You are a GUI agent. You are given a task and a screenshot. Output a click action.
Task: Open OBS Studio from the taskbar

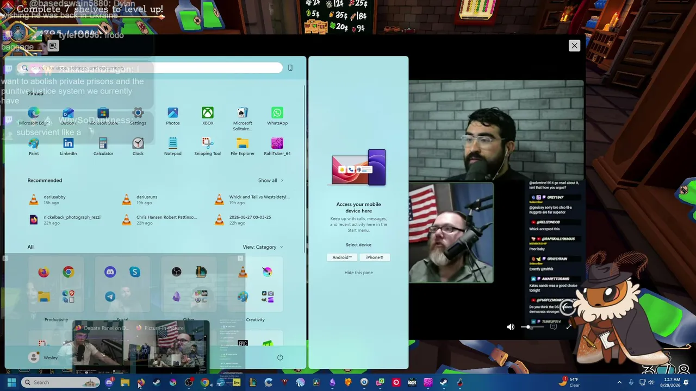[x=189, y=382]
